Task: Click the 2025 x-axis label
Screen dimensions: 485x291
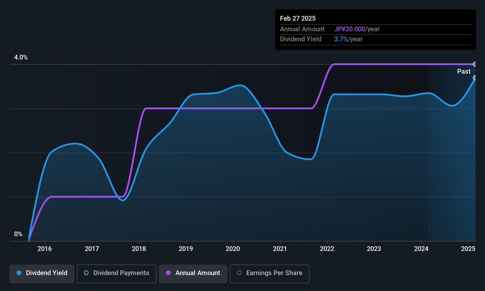Action: 468,249
